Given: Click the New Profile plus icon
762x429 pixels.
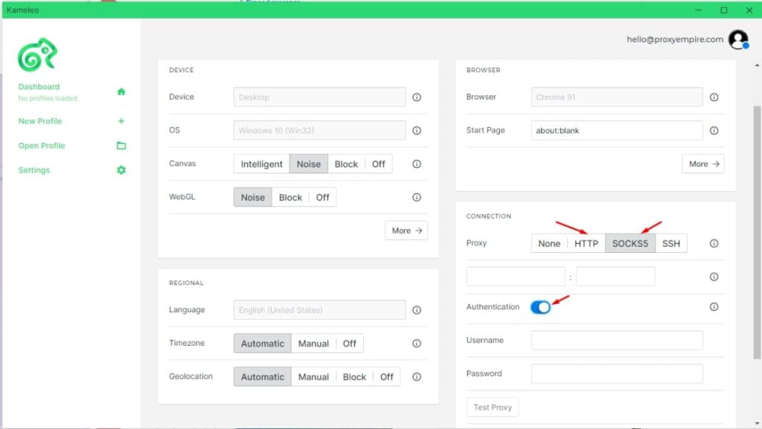Looking at the screenshot, I should click(x=121, y=121).
